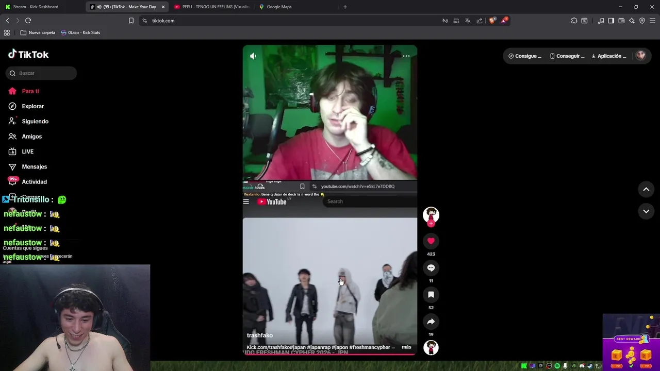The width and height of the screenshot is (660, 371).
Task: Open the Spotify tray icon
Action: coord(557,366)
